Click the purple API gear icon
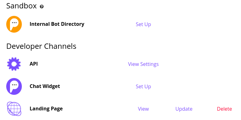This screenshot has height=120, width=241. coord(14,64)
